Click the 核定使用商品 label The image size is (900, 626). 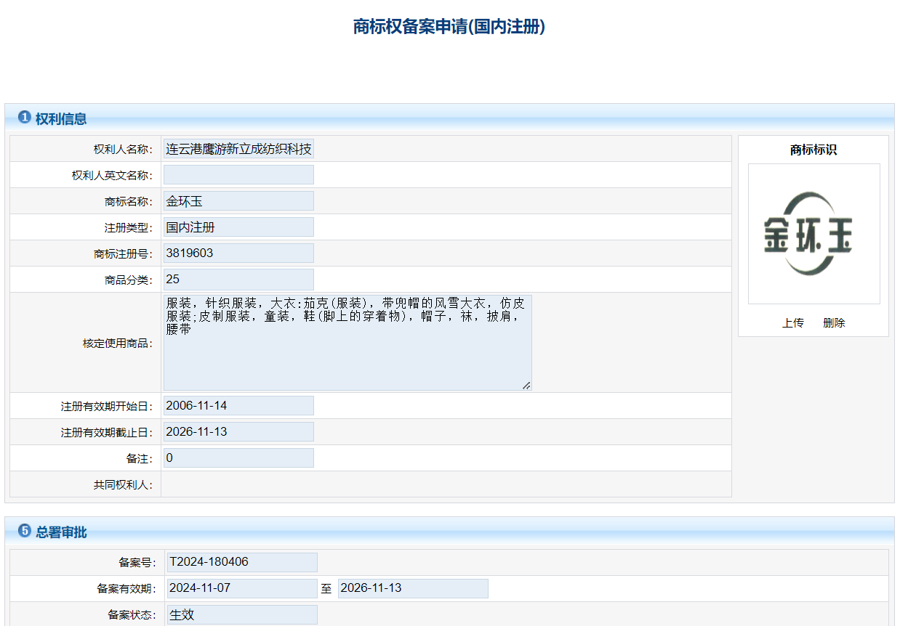118,344
